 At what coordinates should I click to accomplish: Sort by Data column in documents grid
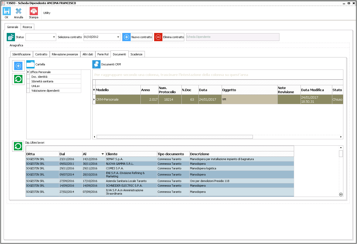tap(210, 90)
